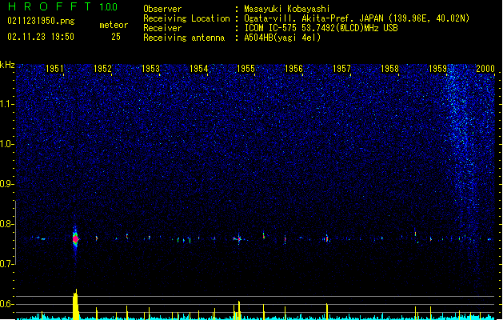Click the HROFFT 1.00 title text
The width and height of the screenshot is (503, 320).
pyautogui.click(x=62, y=6)
